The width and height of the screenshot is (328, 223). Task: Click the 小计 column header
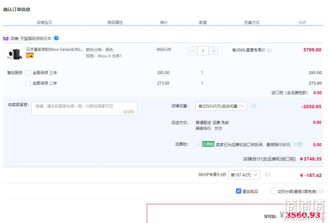pyautogui.click(x=302, y=22)
